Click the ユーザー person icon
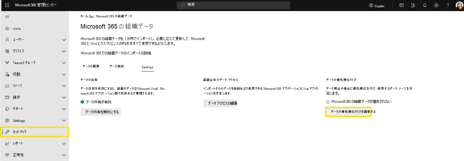The height and width of the screenshot is (161, 464). 7,40
